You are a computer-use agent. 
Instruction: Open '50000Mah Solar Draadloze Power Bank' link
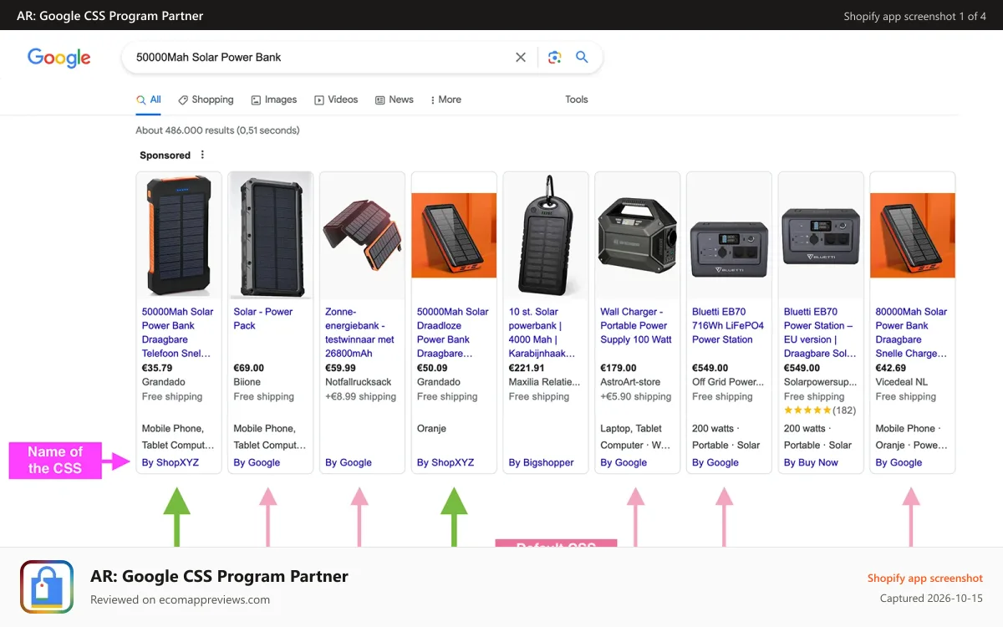[x=453, y=333]
